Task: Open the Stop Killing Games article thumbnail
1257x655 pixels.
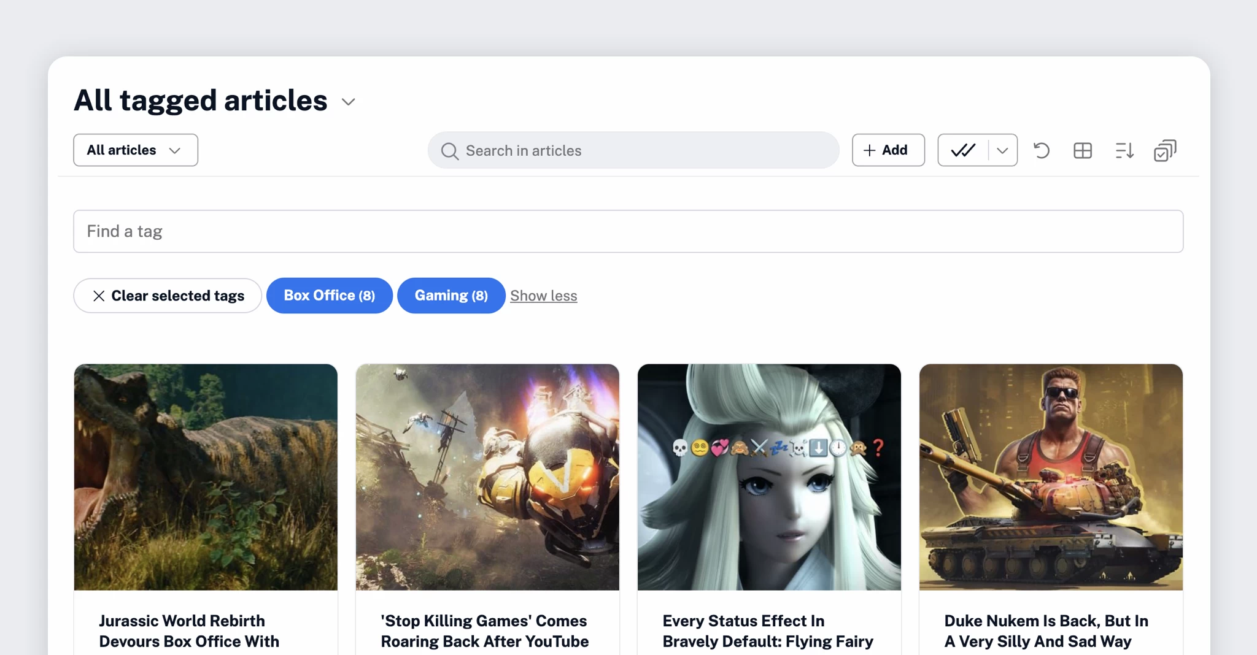Action: 487,477
